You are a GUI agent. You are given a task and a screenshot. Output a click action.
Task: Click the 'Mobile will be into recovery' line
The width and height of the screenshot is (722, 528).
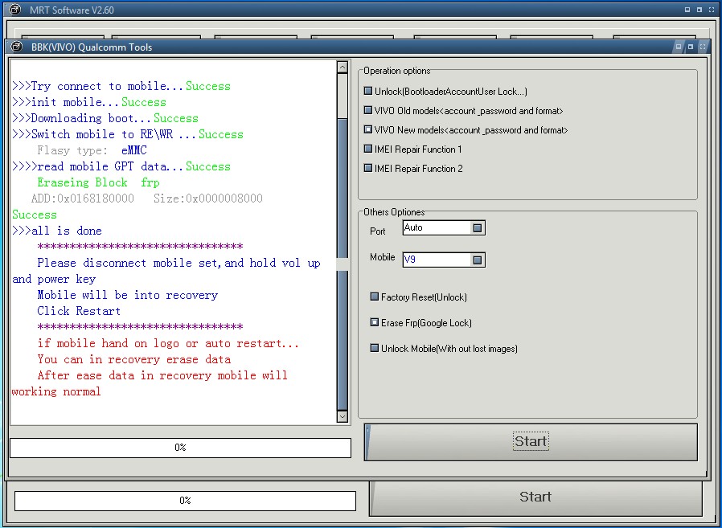pyautogui.click(x=128, y=295)
